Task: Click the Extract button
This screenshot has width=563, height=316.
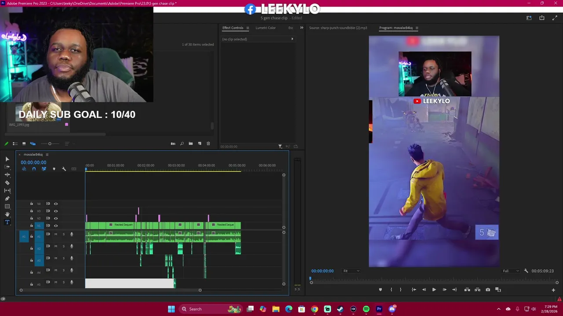Action: pos(477,290)
